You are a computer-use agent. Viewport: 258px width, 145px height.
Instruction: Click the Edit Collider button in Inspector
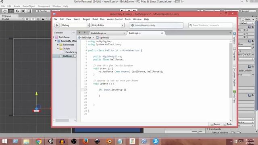(x=245, y=70)
